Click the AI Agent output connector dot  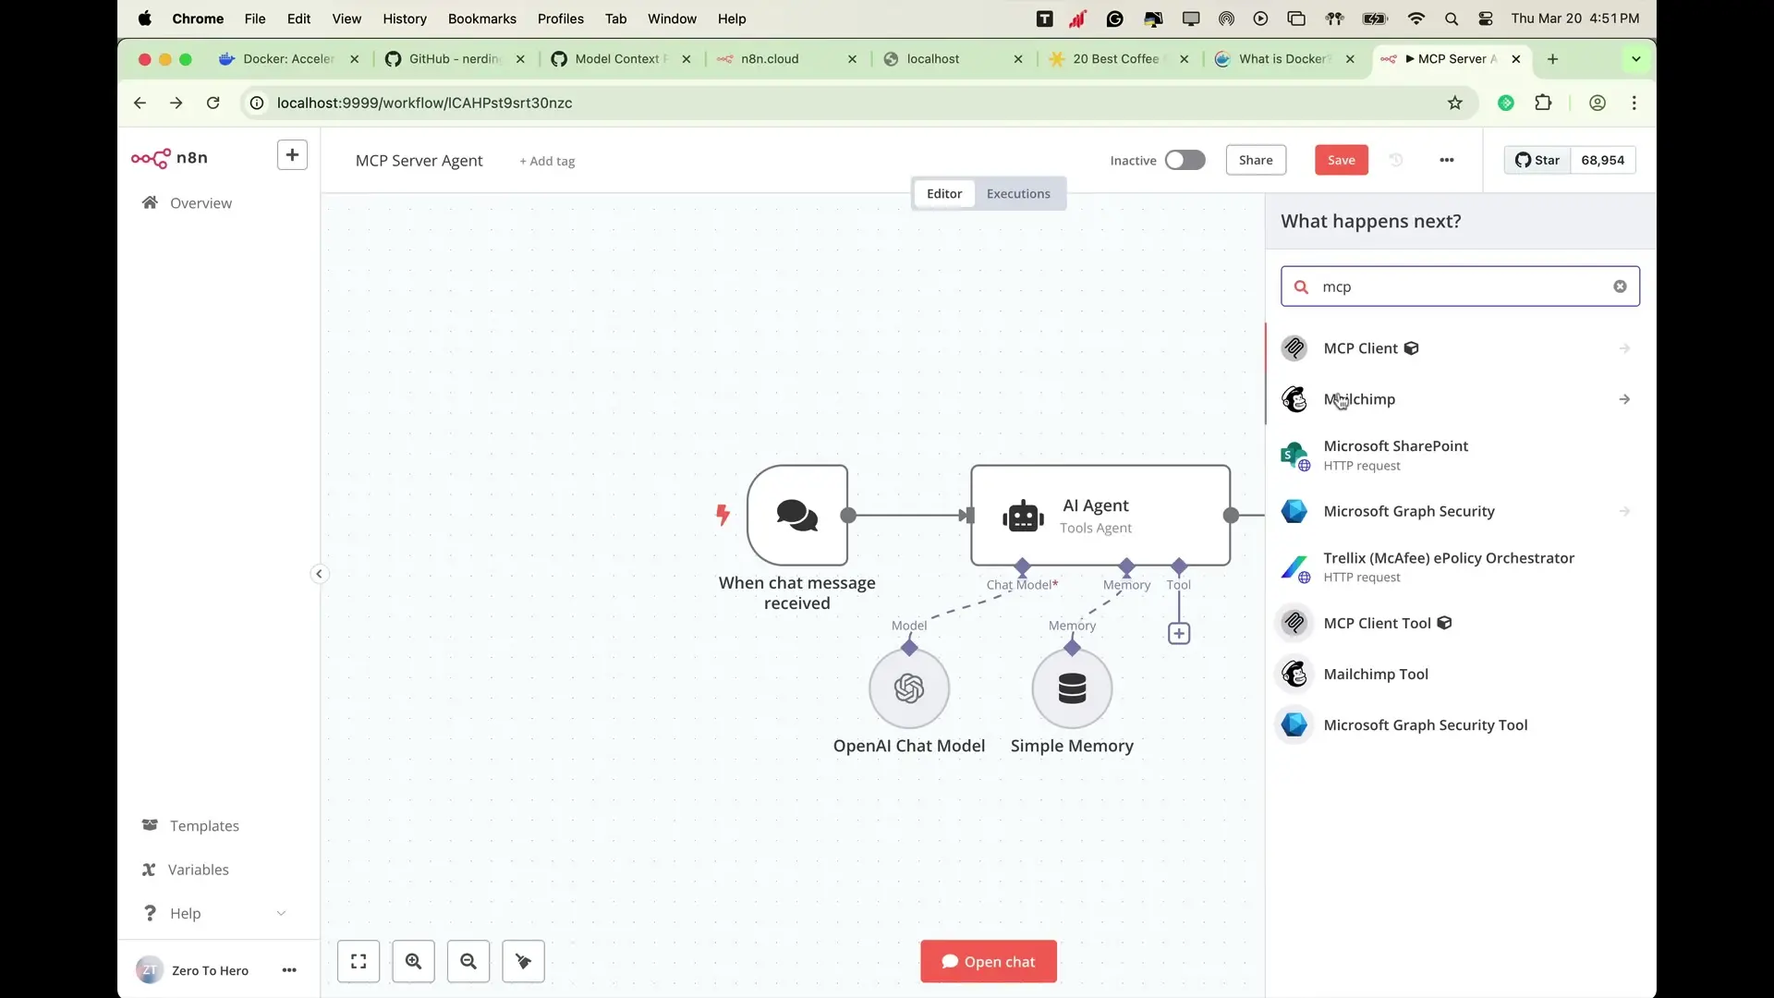pos(1231,516)
